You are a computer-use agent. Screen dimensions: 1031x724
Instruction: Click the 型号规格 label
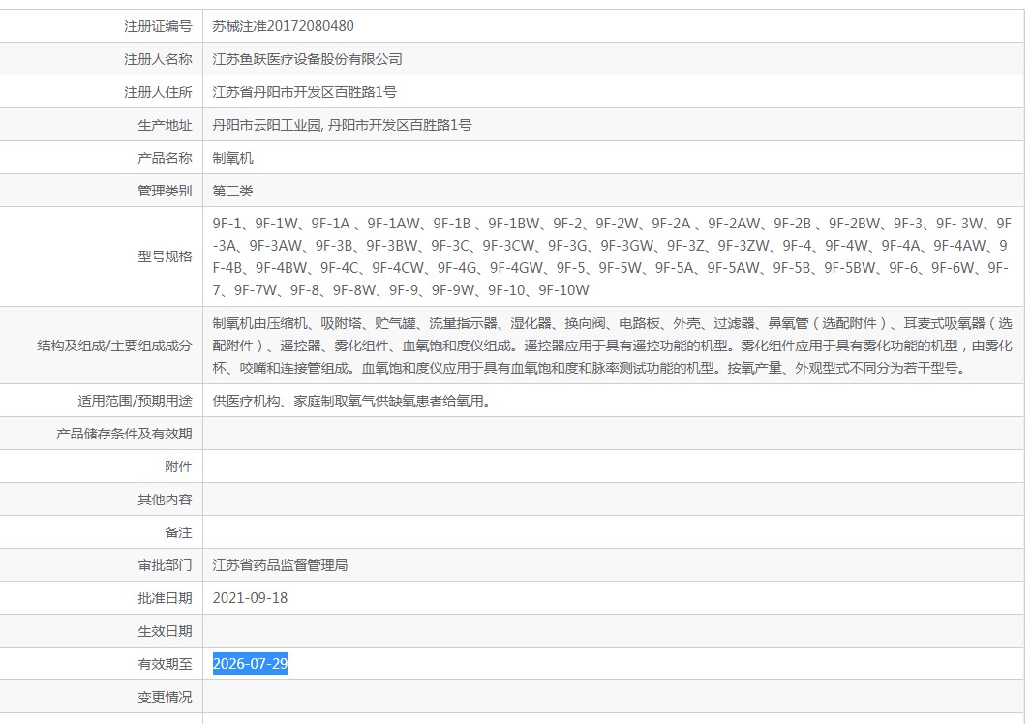[165, 256]
